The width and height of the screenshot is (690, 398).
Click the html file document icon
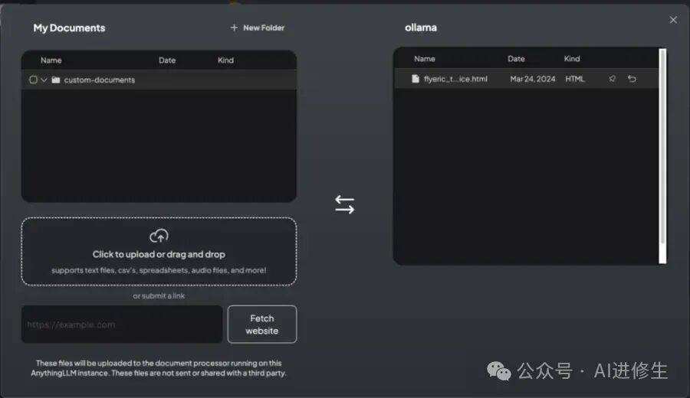[415, 79]
